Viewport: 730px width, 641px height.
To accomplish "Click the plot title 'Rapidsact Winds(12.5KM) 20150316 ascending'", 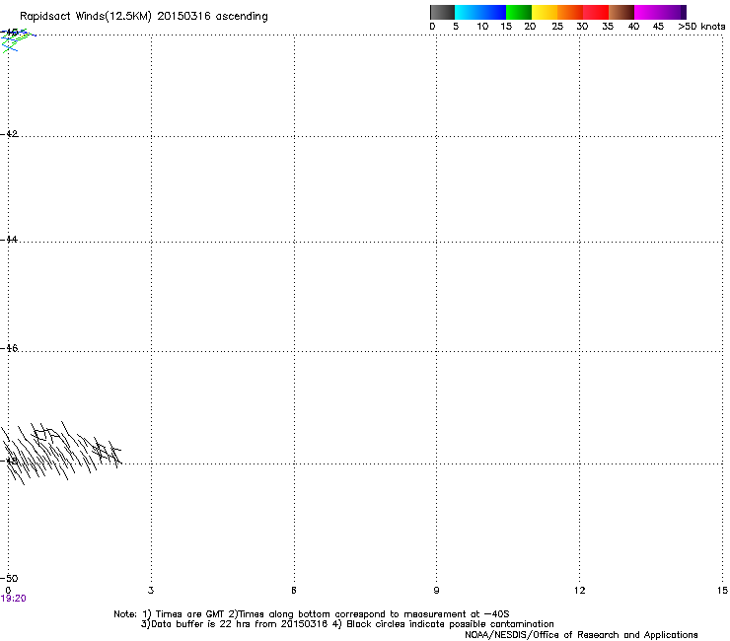I will point(143,17).
